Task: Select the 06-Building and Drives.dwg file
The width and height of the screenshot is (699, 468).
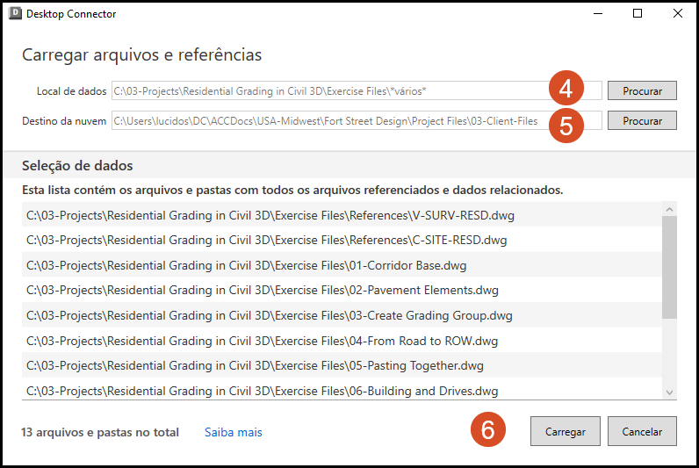Action: pyautogui.click(x=263, y=391)
